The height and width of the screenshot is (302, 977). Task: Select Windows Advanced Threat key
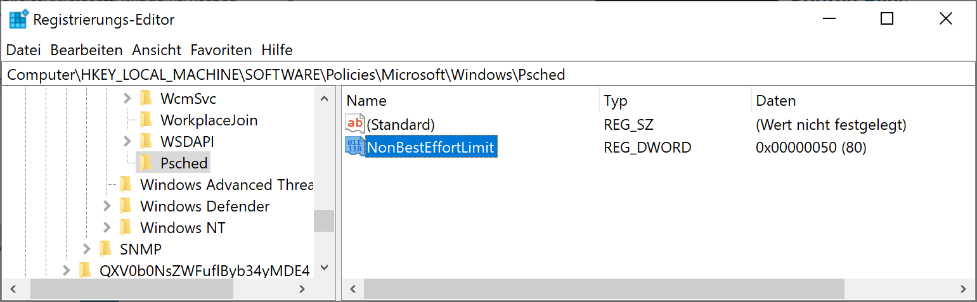tap(226, 185)
